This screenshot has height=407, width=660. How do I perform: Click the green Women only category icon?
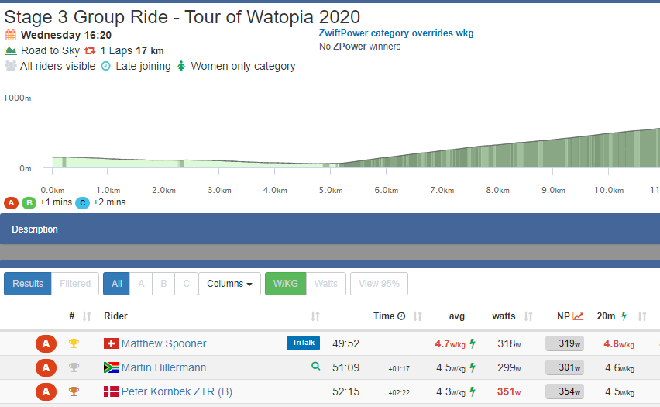(x=181, y=67)
